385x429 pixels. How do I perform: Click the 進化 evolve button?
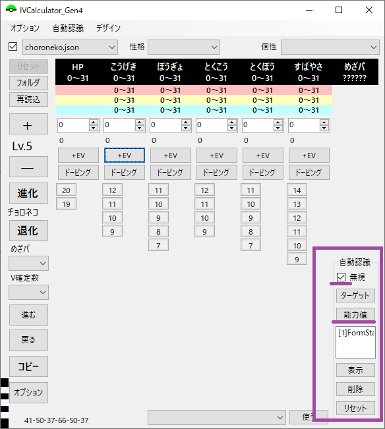pyautogui.click(x=28, y=193)
